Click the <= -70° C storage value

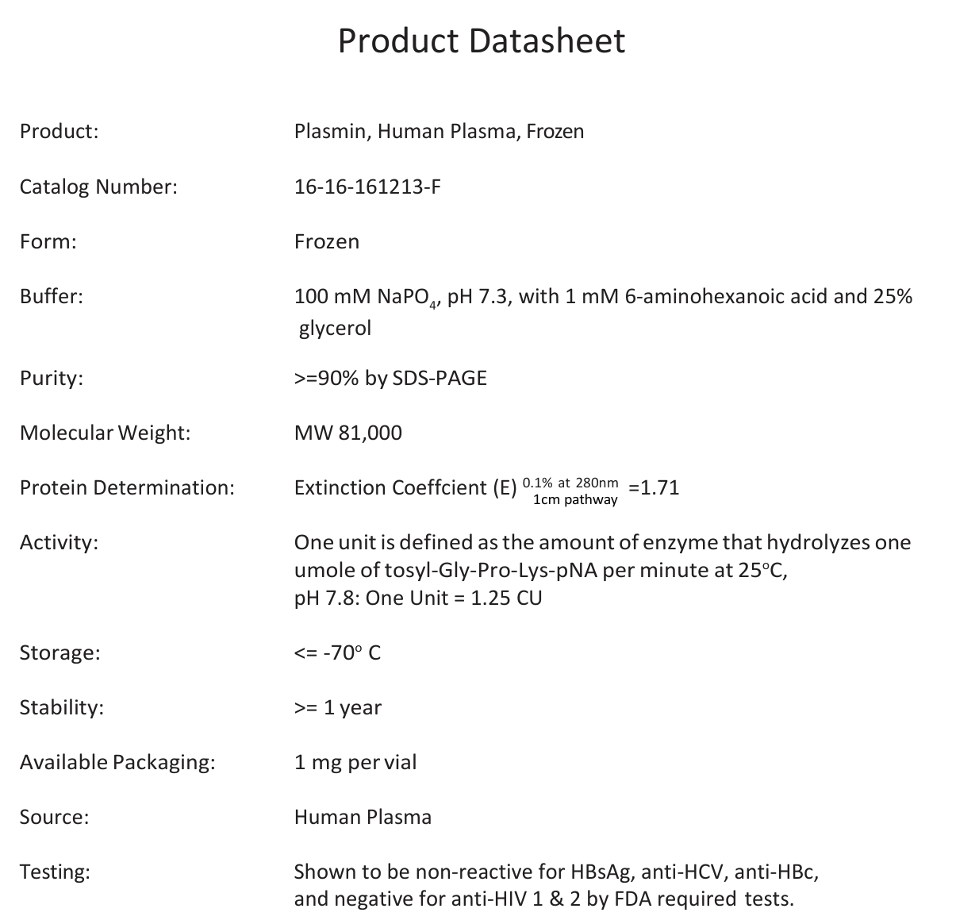point(337,652)
